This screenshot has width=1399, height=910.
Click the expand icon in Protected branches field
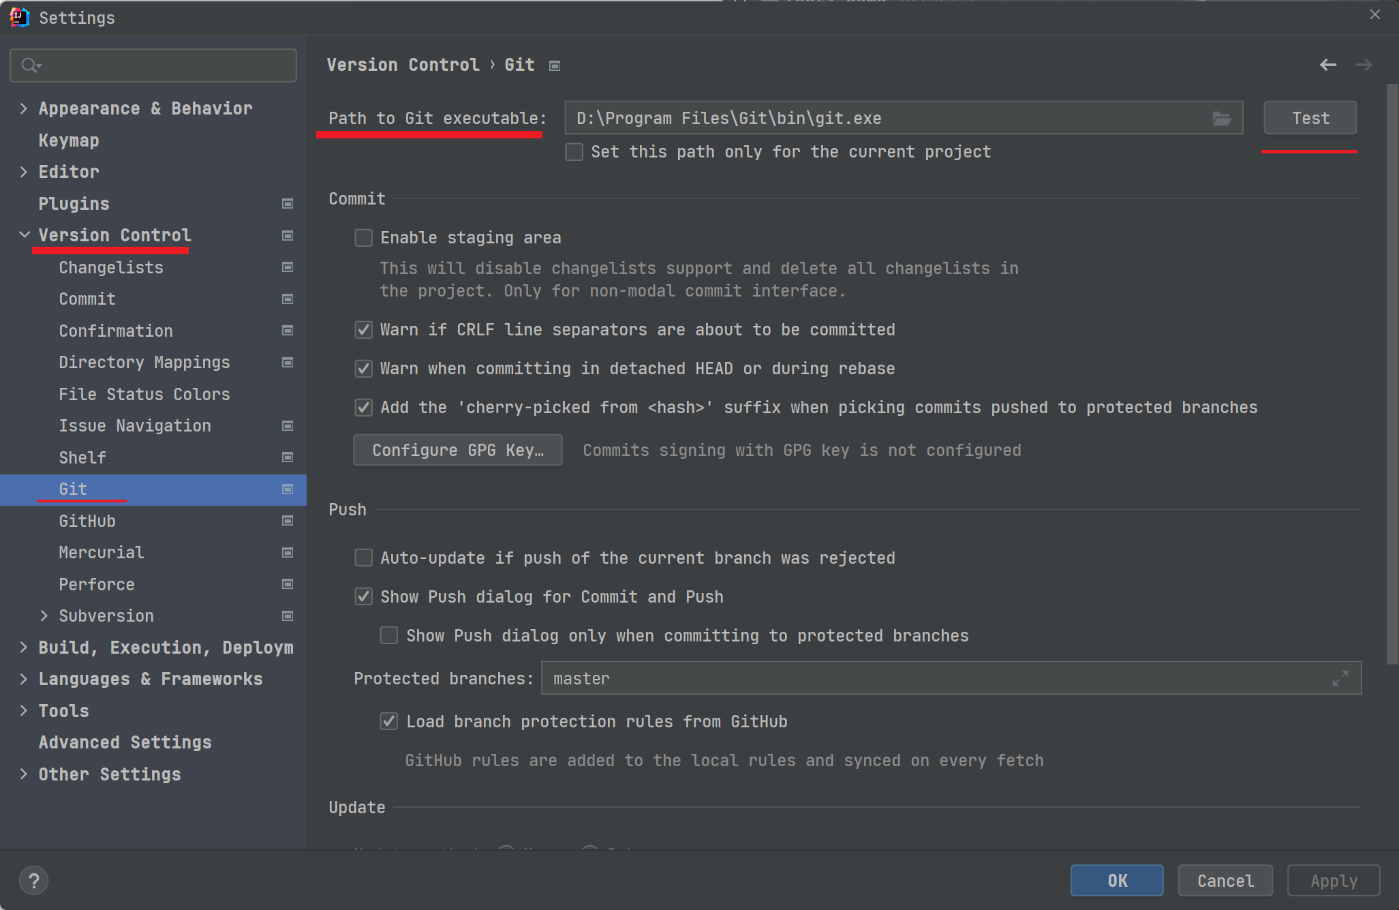point(1340,678)
